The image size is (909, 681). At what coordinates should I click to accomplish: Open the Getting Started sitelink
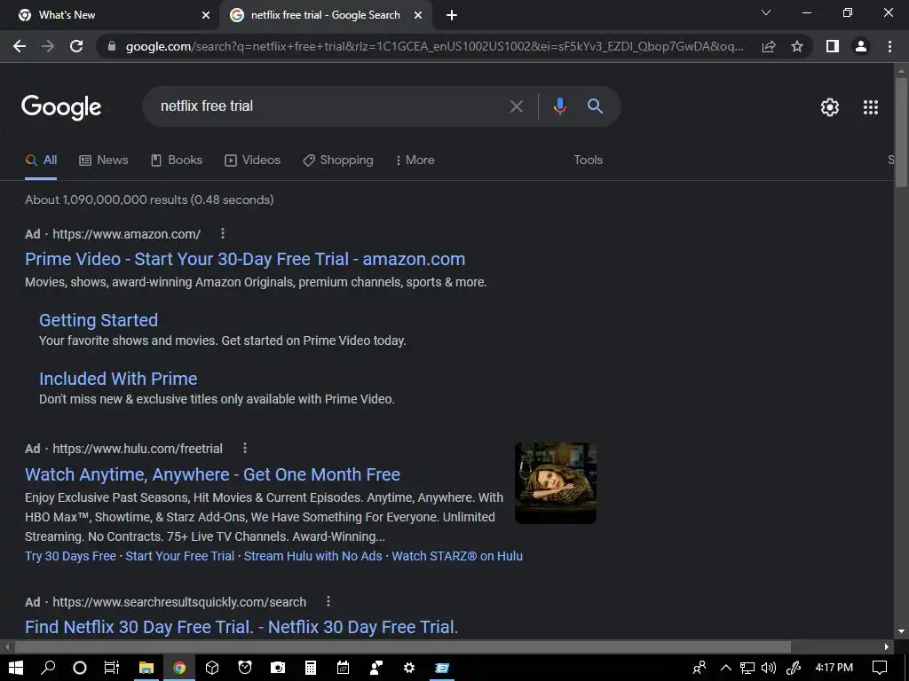(x=99, y=320)
